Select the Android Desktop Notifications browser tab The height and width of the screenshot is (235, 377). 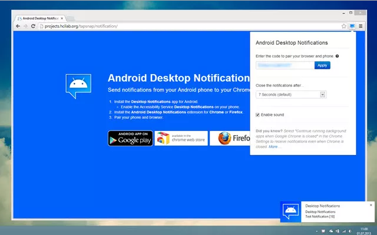40,17
